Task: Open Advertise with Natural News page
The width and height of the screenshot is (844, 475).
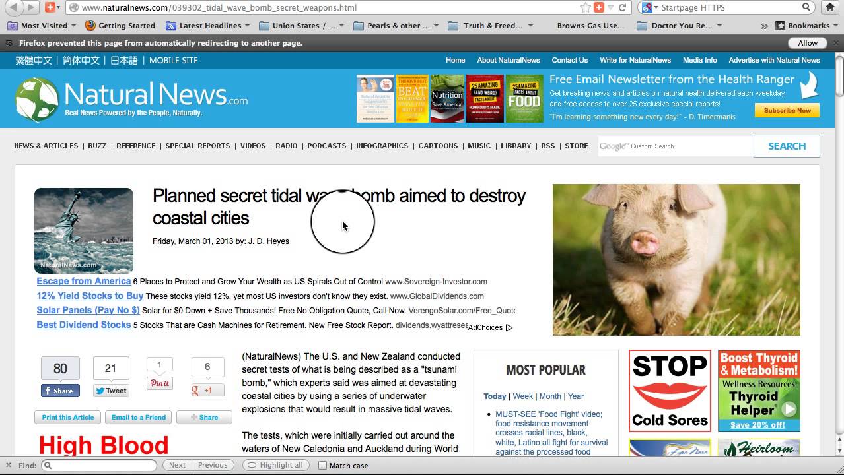Action: pyautogui.click(x=775, y=60)
